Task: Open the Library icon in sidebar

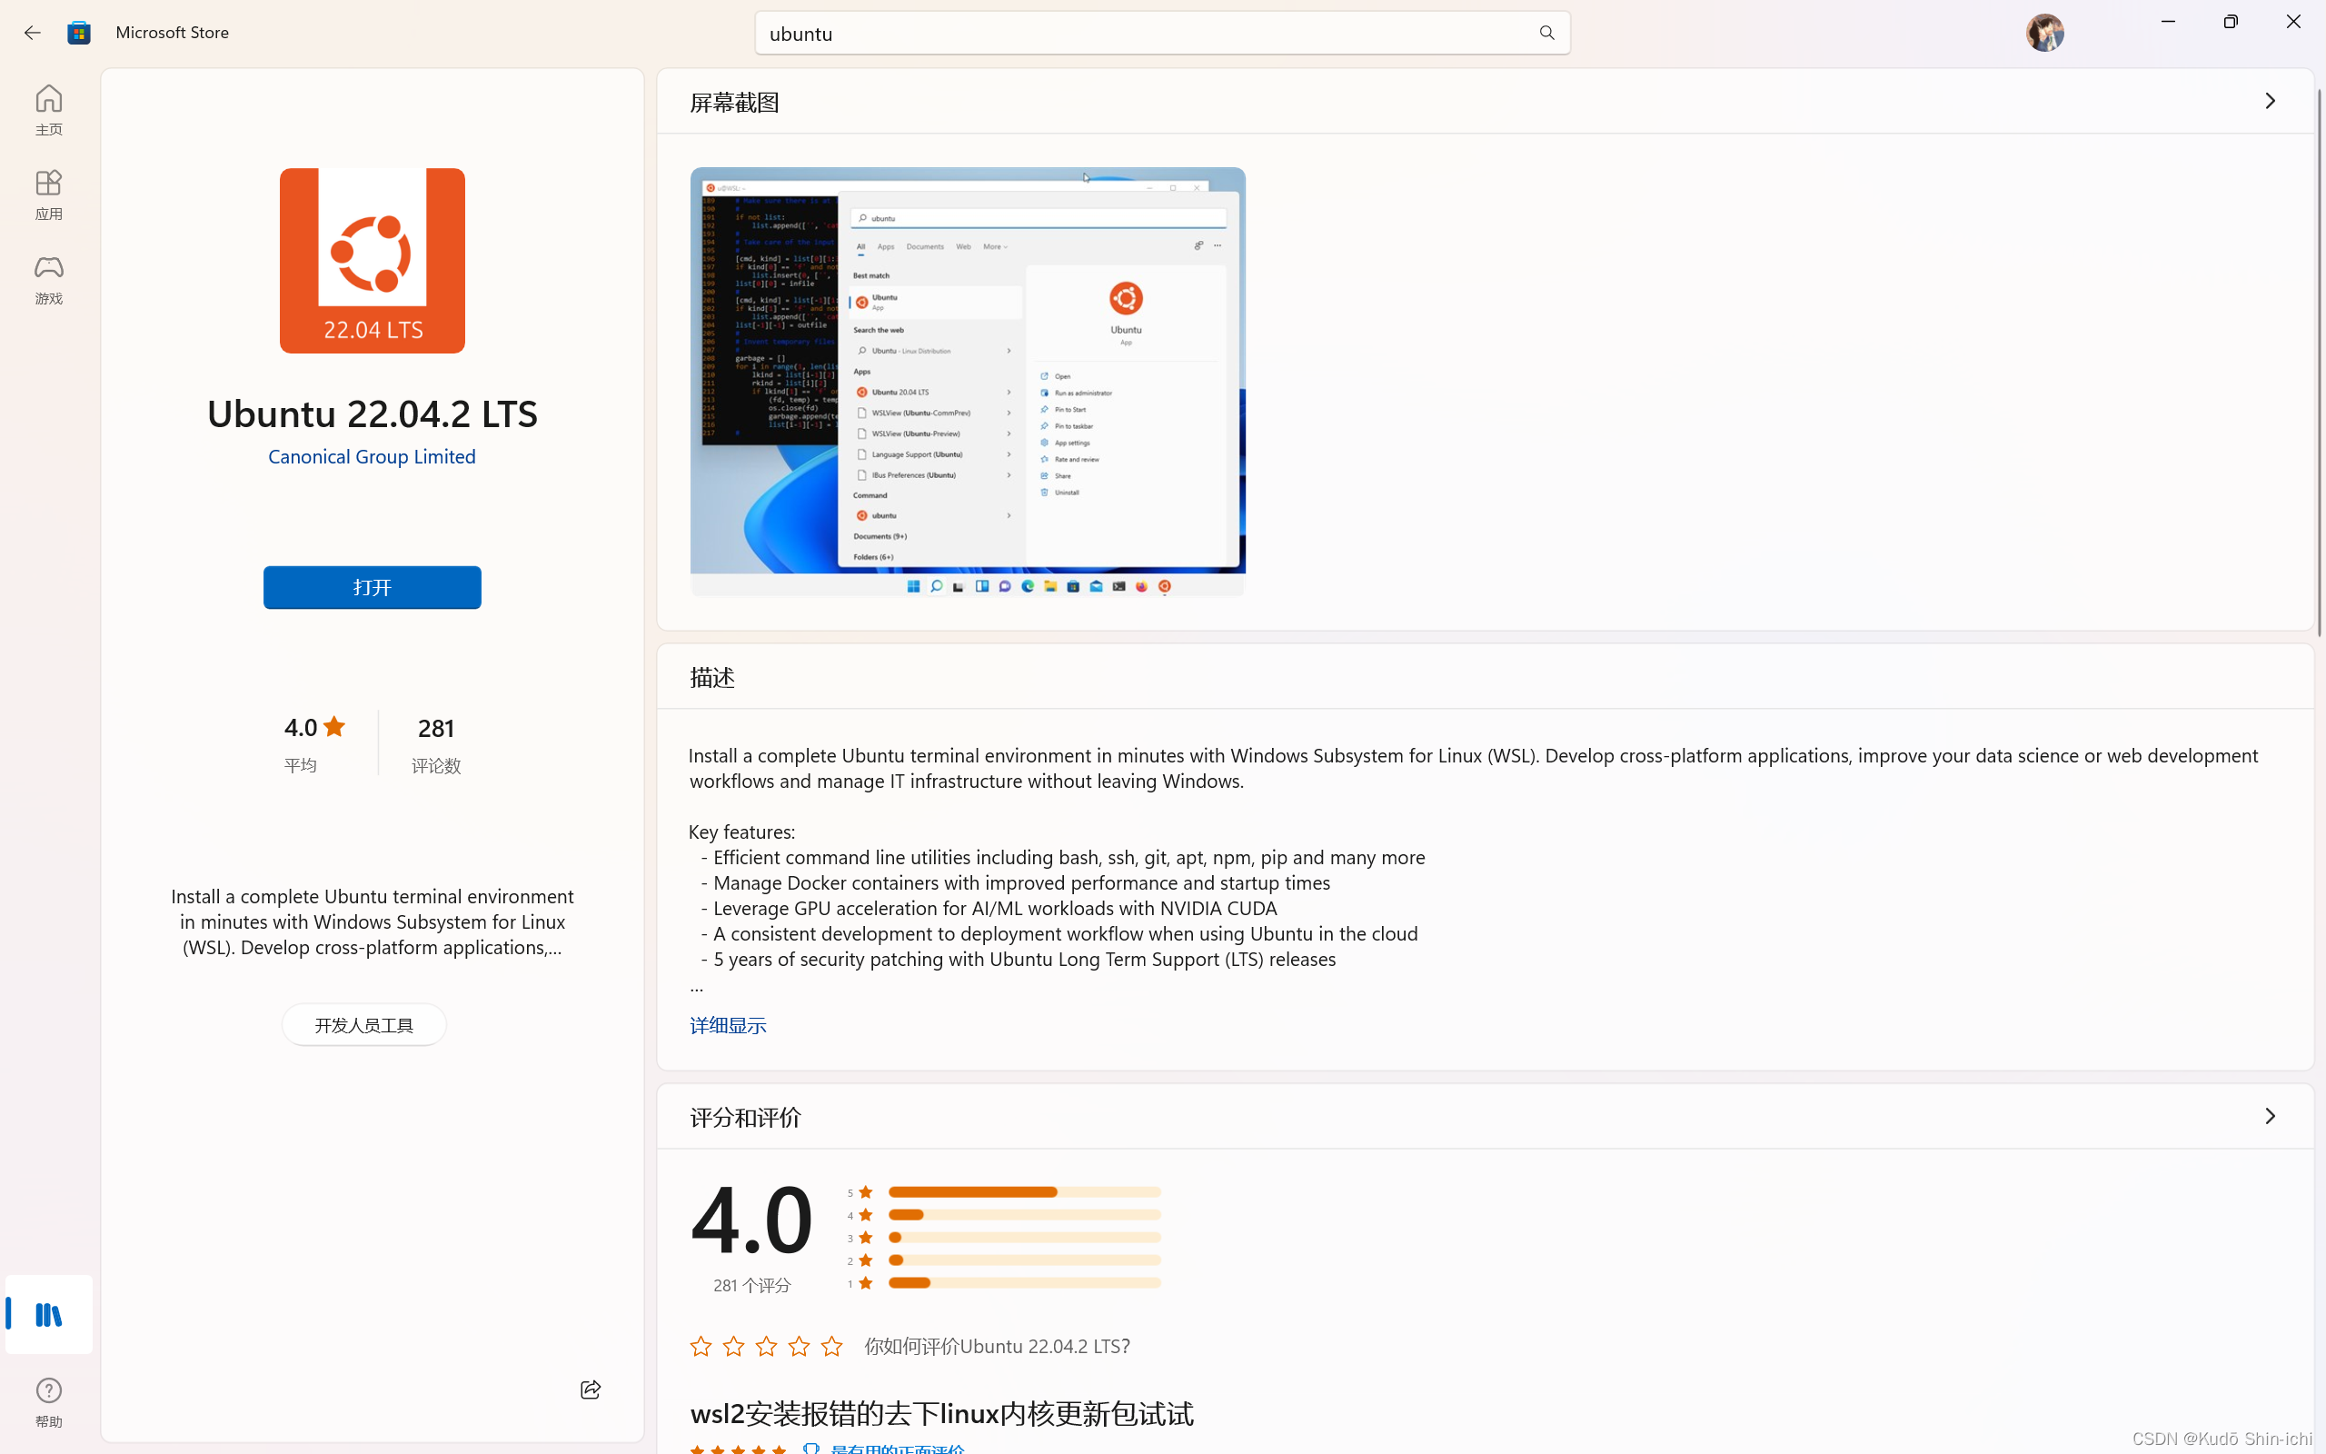Action: tap(48, 1314)
